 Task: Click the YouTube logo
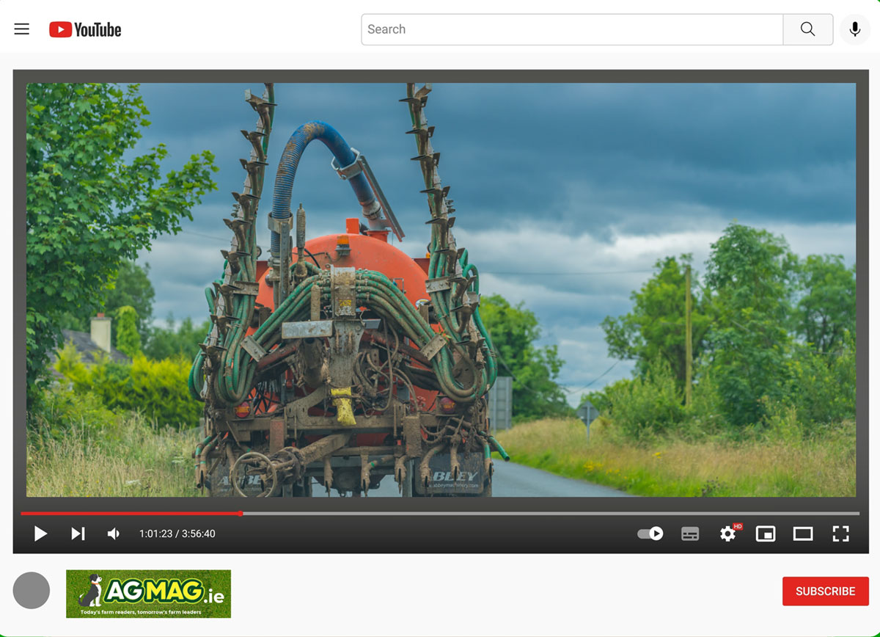click(84, 29)
